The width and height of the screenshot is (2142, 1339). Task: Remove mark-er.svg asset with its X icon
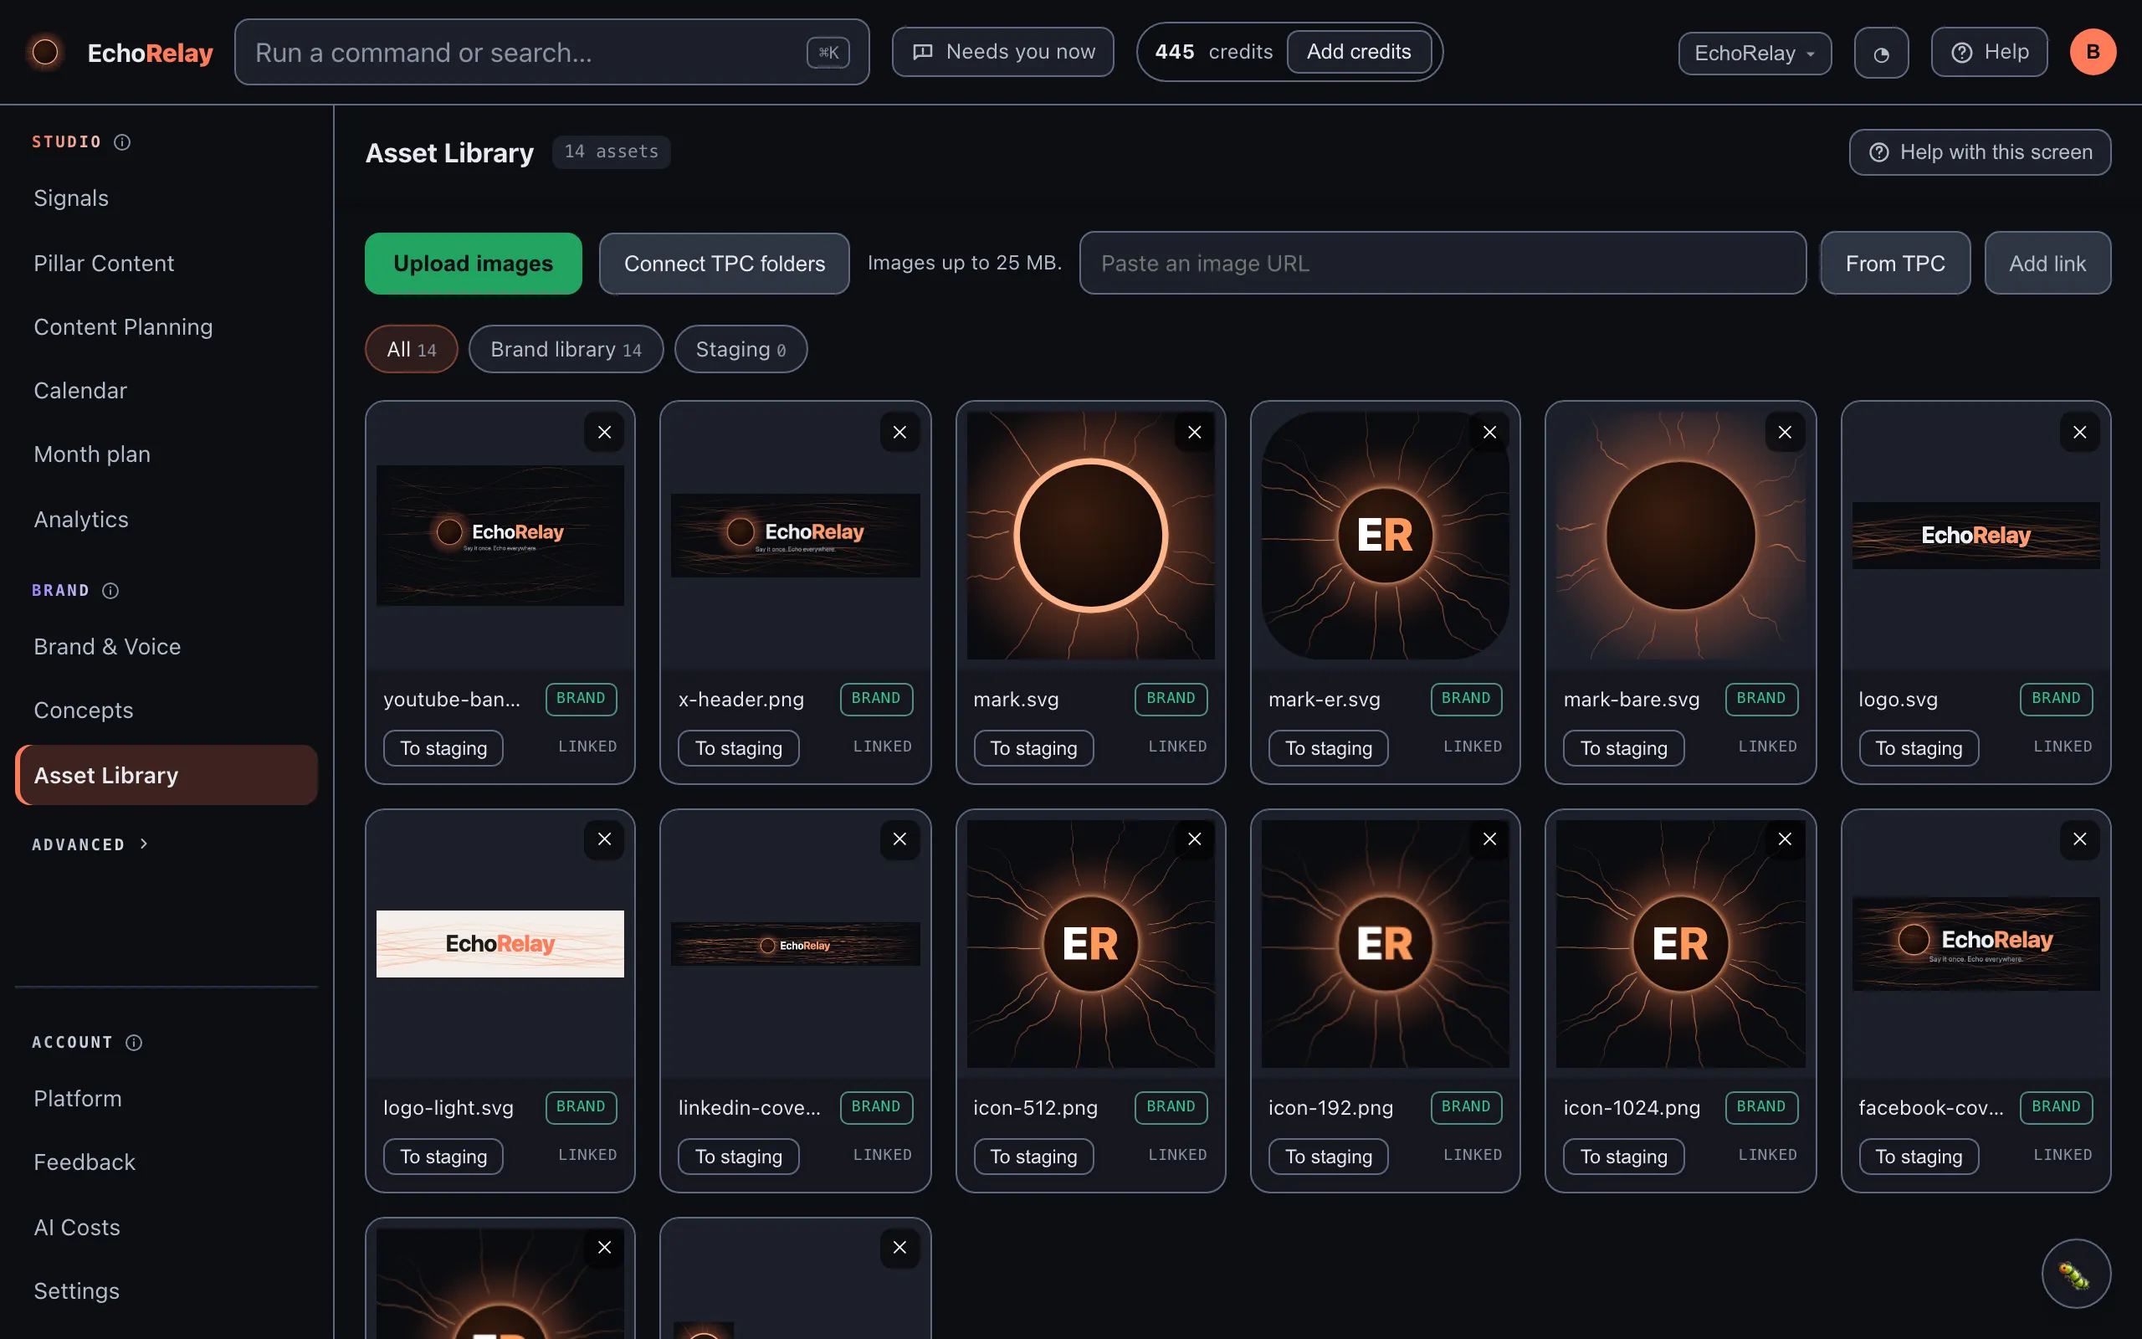point(1489,432)
